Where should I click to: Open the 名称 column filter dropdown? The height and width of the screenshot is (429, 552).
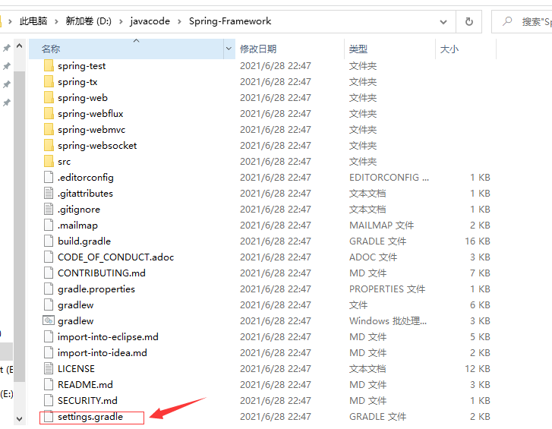pos(229,49)
